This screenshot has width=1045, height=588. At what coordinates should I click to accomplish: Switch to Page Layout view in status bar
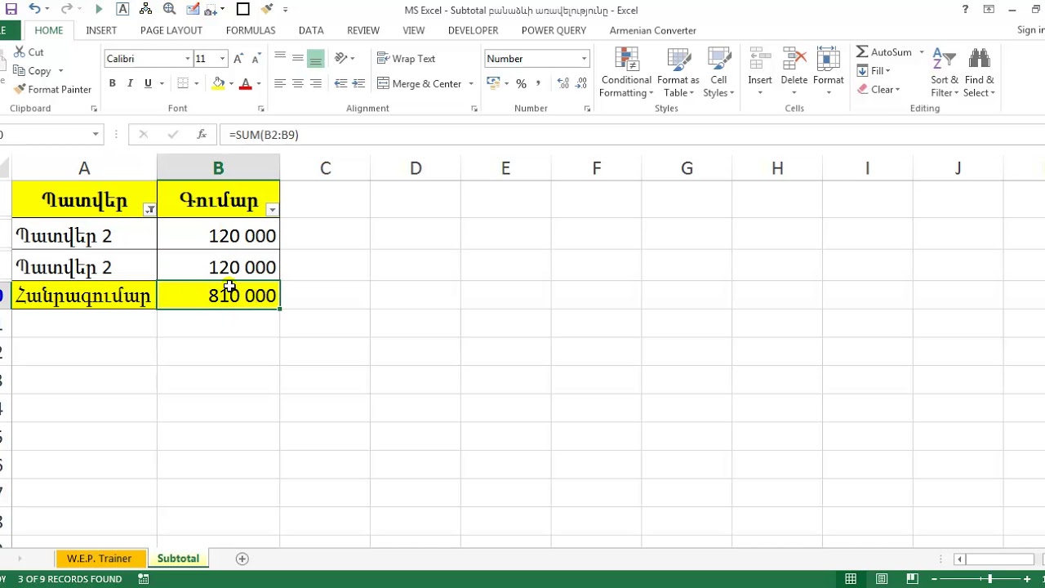click(882, 579)
